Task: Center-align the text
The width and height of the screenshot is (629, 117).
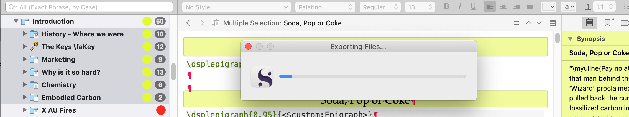Action: (503, 7)
